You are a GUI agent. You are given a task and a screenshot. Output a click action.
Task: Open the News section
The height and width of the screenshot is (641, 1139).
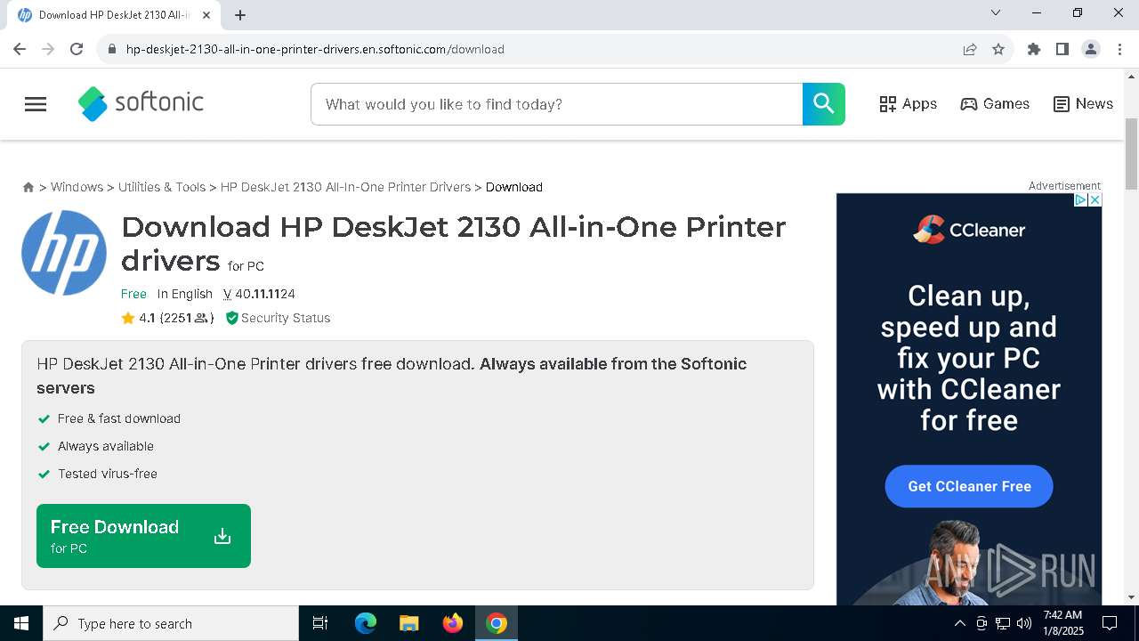[x=1083, y=104]
